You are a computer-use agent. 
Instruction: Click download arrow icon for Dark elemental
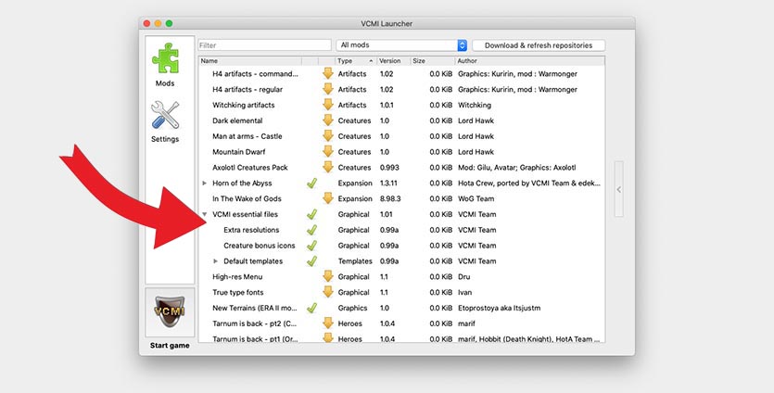[327, 120]
